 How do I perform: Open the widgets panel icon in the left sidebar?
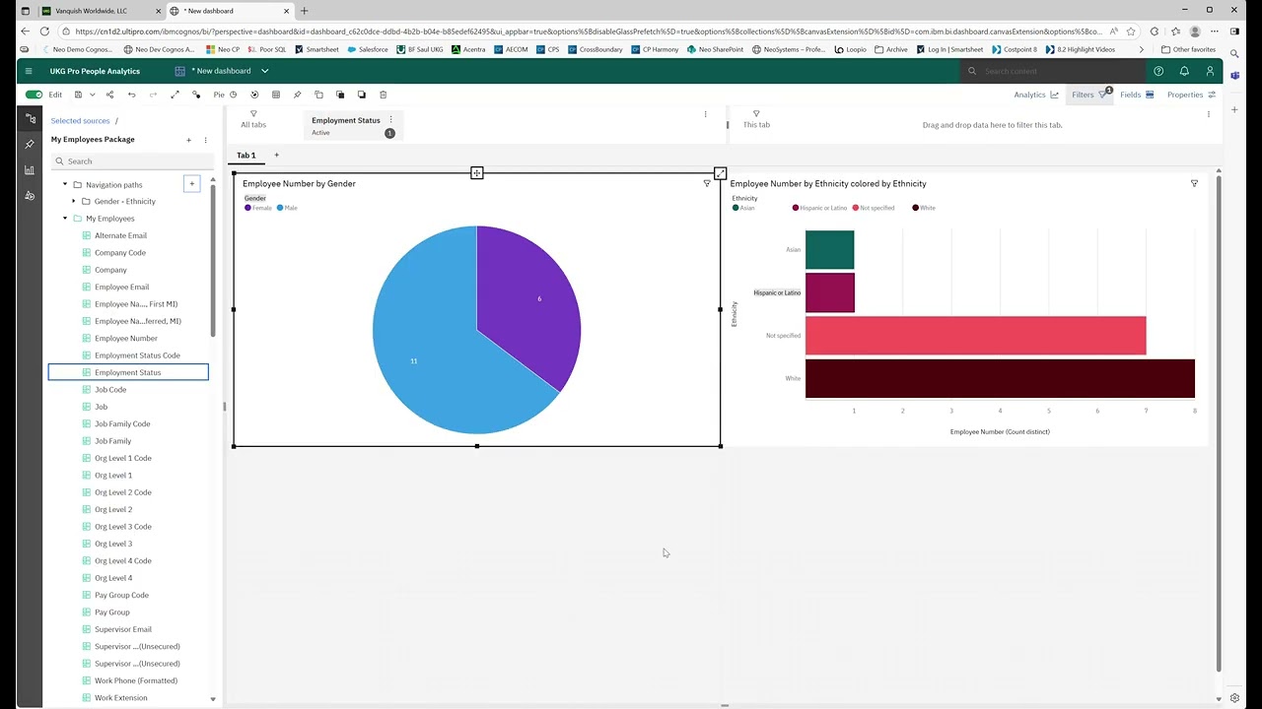coord(30,196)
